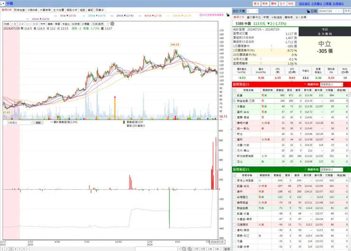The image size is (351, 251).
Task: Select all brokers via 區間買超15 header checkbox
Action: [234, 90]
